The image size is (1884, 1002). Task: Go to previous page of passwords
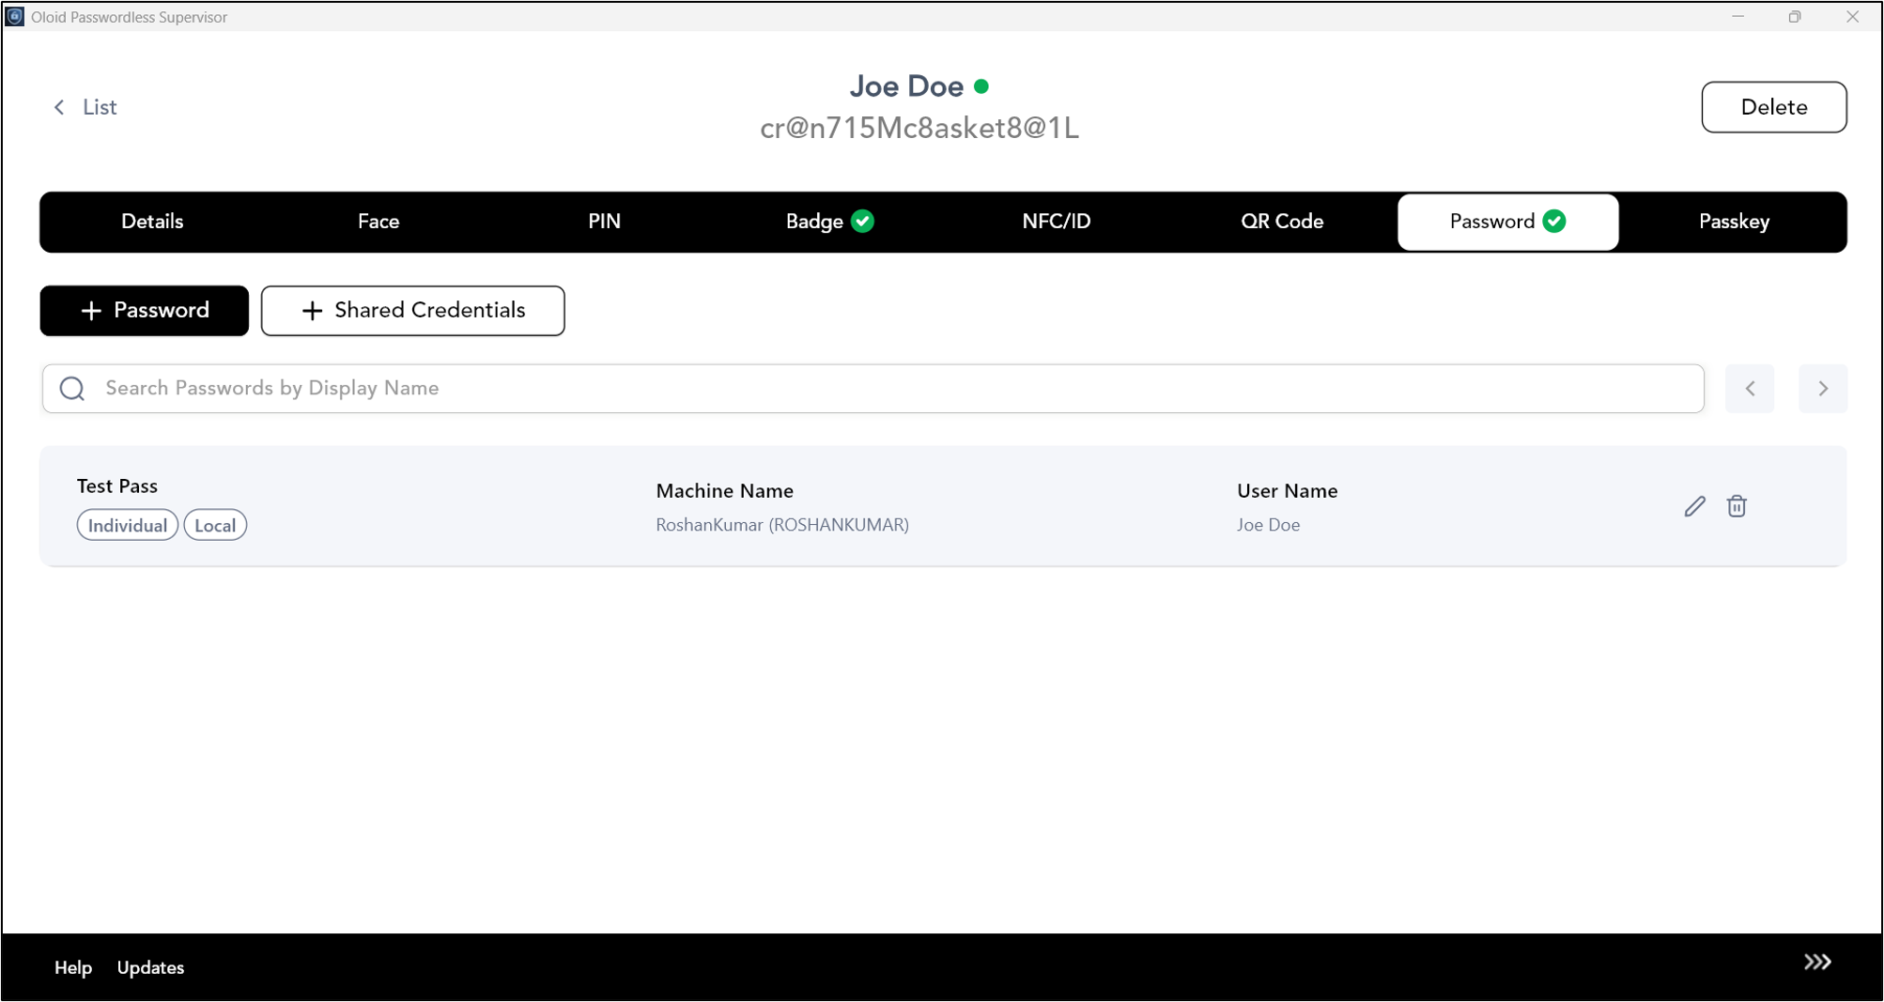1750,389
